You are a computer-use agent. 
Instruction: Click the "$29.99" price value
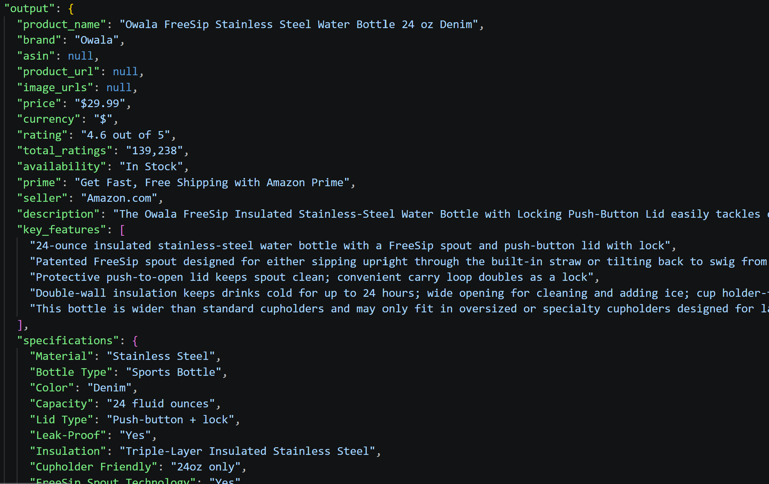pos(100,104)
